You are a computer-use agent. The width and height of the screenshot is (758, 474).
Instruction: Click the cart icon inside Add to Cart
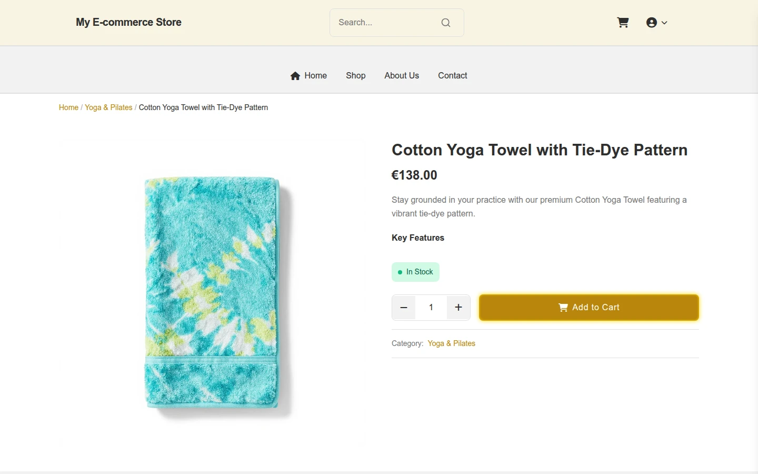pyautogui.click(x=563, y=308)
